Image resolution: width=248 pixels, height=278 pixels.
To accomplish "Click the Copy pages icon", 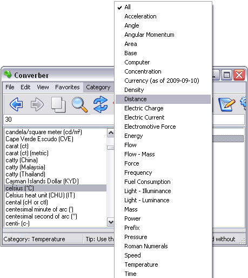I will tap(58, 104).
